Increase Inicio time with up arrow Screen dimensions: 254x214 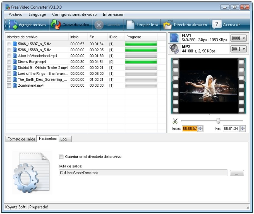point(200,127)
